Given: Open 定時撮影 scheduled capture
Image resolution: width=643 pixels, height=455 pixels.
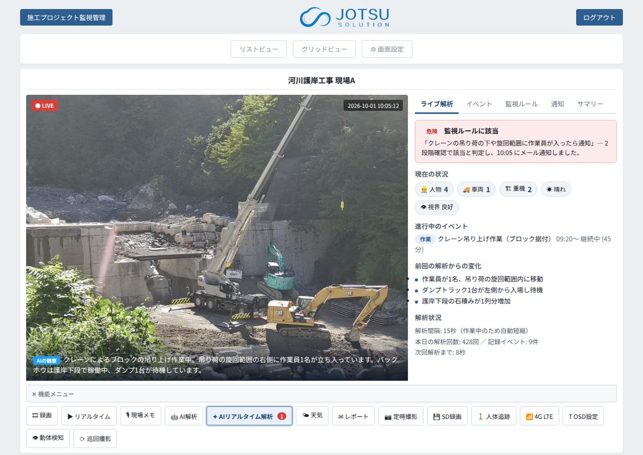Looking at the screenshot, I should point(401,416).
